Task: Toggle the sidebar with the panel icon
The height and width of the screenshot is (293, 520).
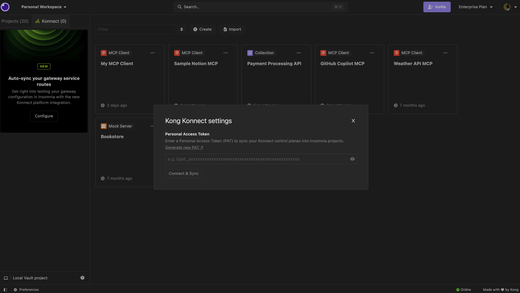Action: pyautogui.click(x=5, y=290)
